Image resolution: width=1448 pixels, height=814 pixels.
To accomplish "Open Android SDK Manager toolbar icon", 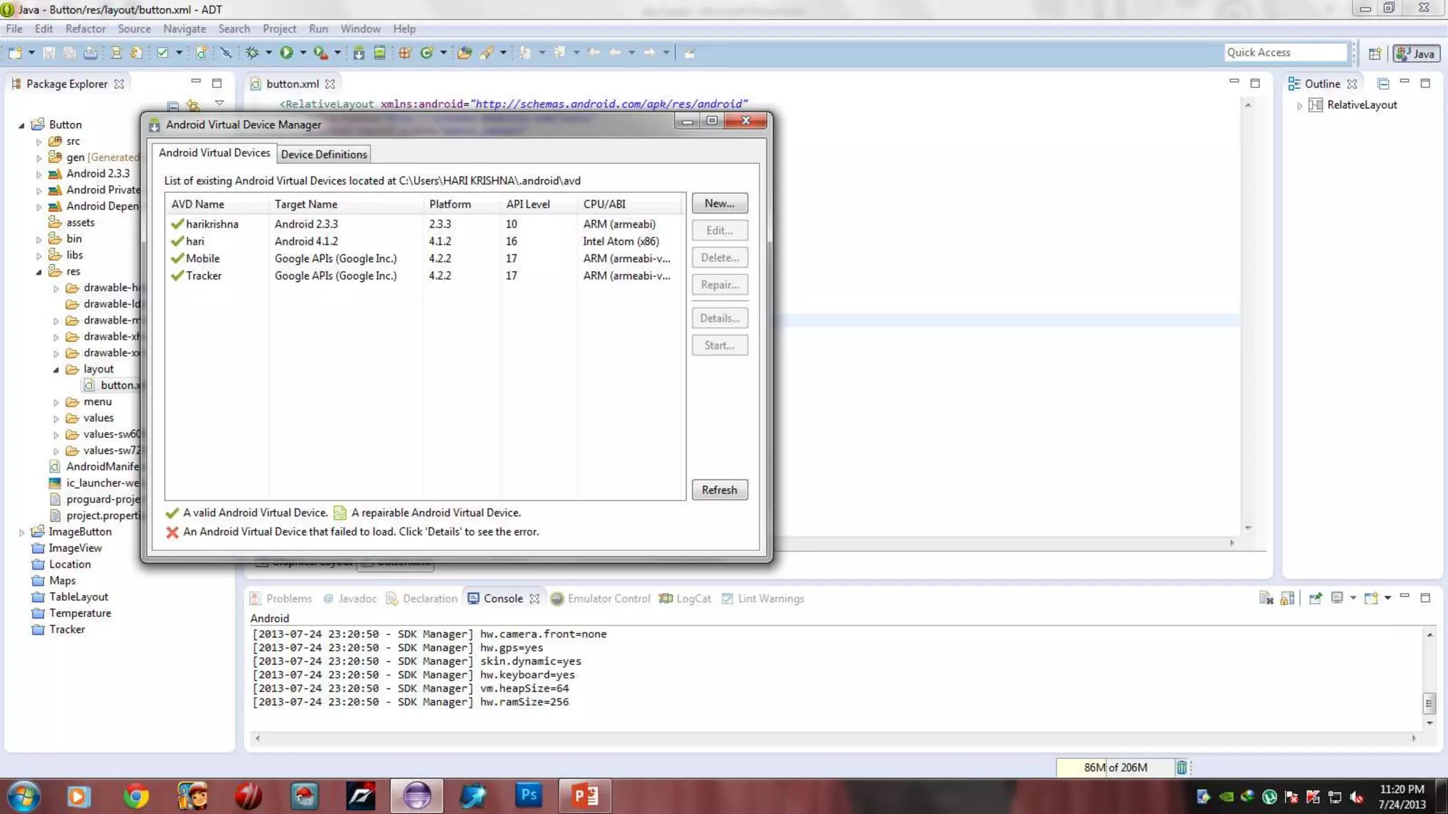I will pyautogui.click(x=359, y=53).
